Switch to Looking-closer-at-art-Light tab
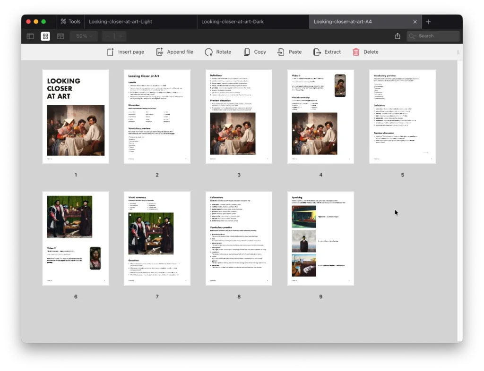484x371 pixels. coord(121,22)
